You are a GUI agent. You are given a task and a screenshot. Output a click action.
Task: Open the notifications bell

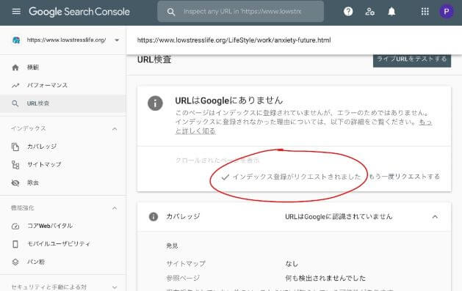tap(391, 12)
